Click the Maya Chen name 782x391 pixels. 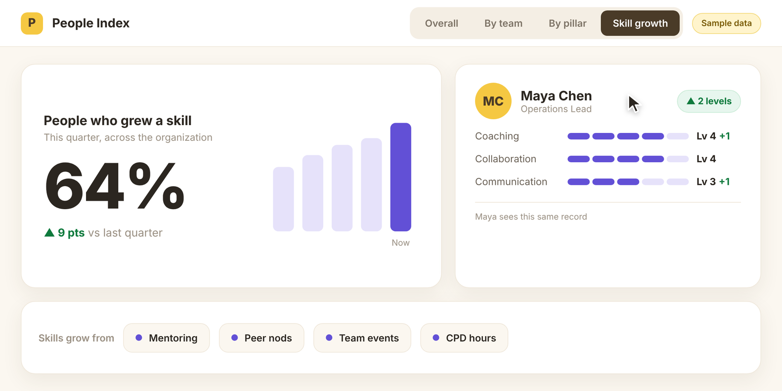click(x=556, y=96)
